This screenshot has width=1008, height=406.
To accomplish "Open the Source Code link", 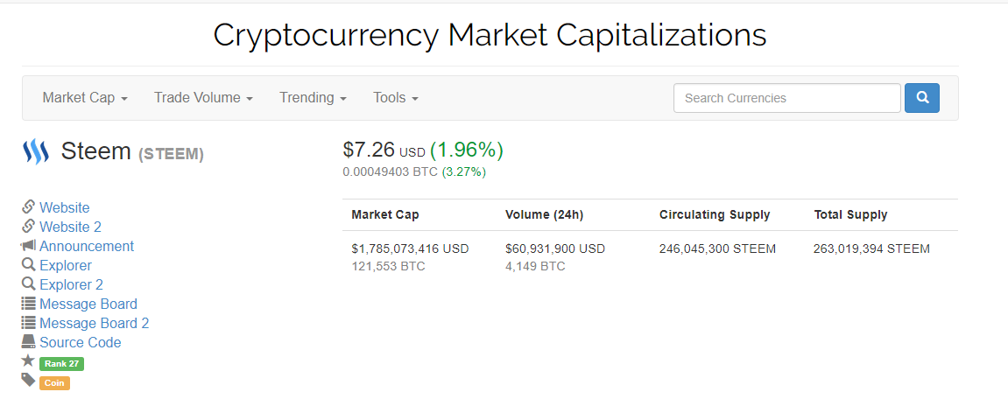I will tap(80, 342).
